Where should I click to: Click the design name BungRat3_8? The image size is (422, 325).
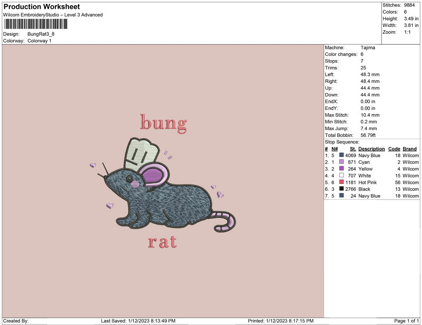41,34
